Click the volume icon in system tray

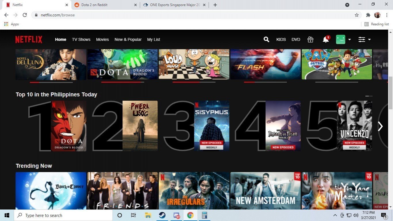tap(356, 215)
